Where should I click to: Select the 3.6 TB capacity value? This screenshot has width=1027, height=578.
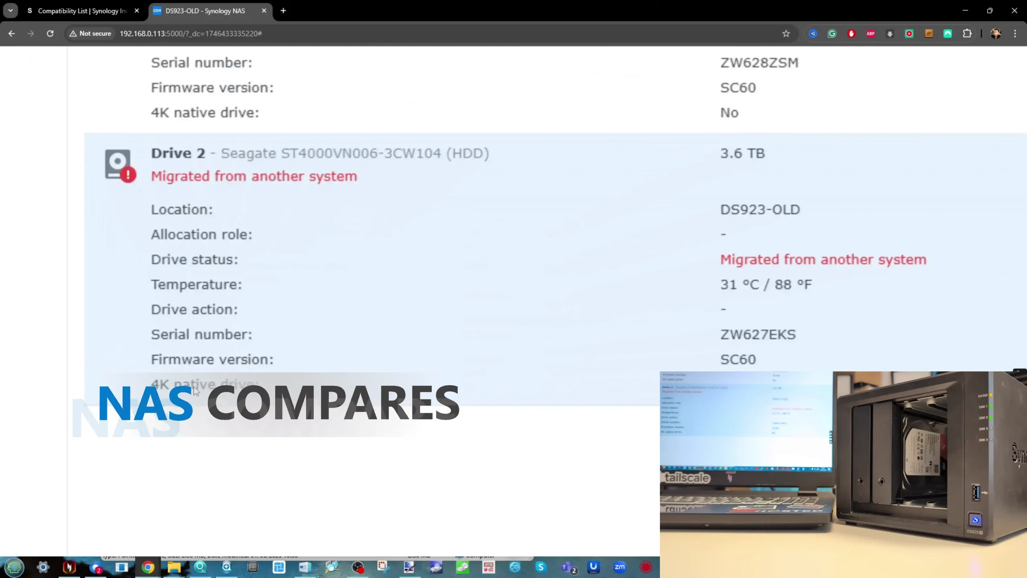[x=743, y=153]
